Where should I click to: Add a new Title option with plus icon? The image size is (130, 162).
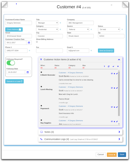60,23
